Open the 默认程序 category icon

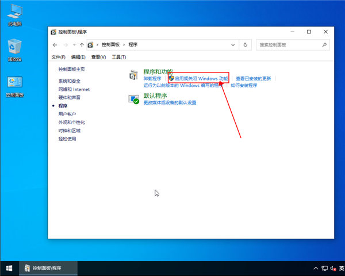pos(133,99)
